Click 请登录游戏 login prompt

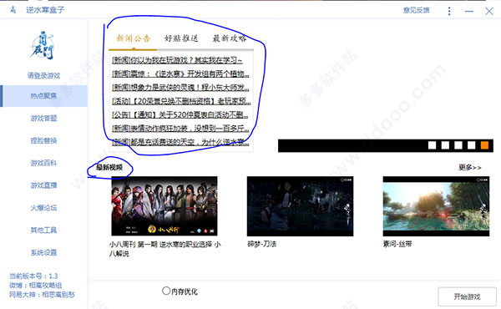coord(43,76)
